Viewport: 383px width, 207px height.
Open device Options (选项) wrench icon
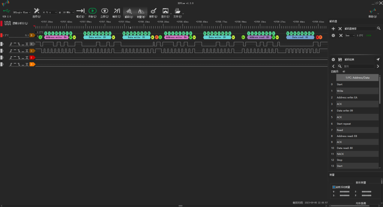coord(37,11)
